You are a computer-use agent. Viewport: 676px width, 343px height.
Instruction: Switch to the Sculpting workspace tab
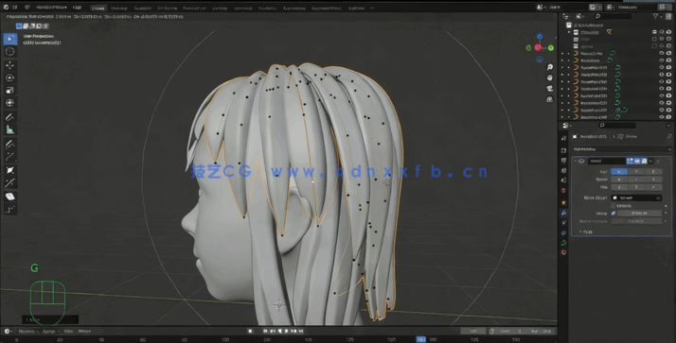click(142, 8)
